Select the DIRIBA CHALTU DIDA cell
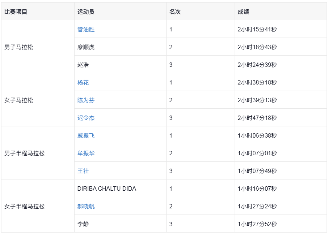This screenshot has width=328, height=234. point(120,188)
